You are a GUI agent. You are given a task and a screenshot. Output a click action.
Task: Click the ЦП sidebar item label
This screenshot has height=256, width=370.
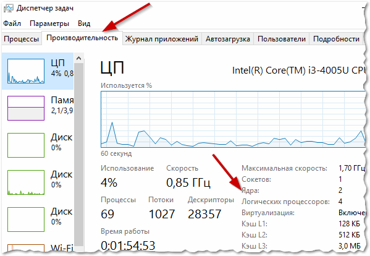pyautogui.click(x=57, y=63)
